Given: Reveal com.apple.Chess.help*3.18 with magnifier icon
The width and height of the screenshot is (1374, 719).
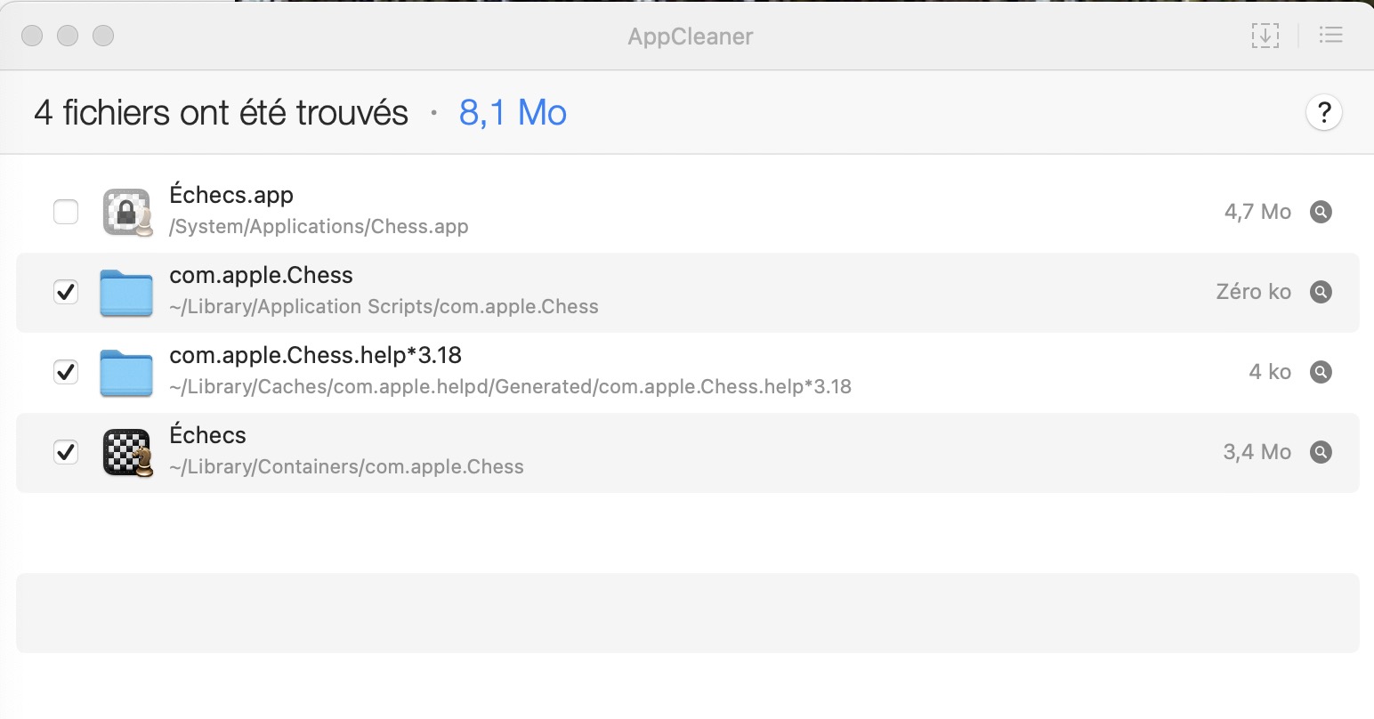Looking at the screenshot, I should click(x=1321, y=372).
